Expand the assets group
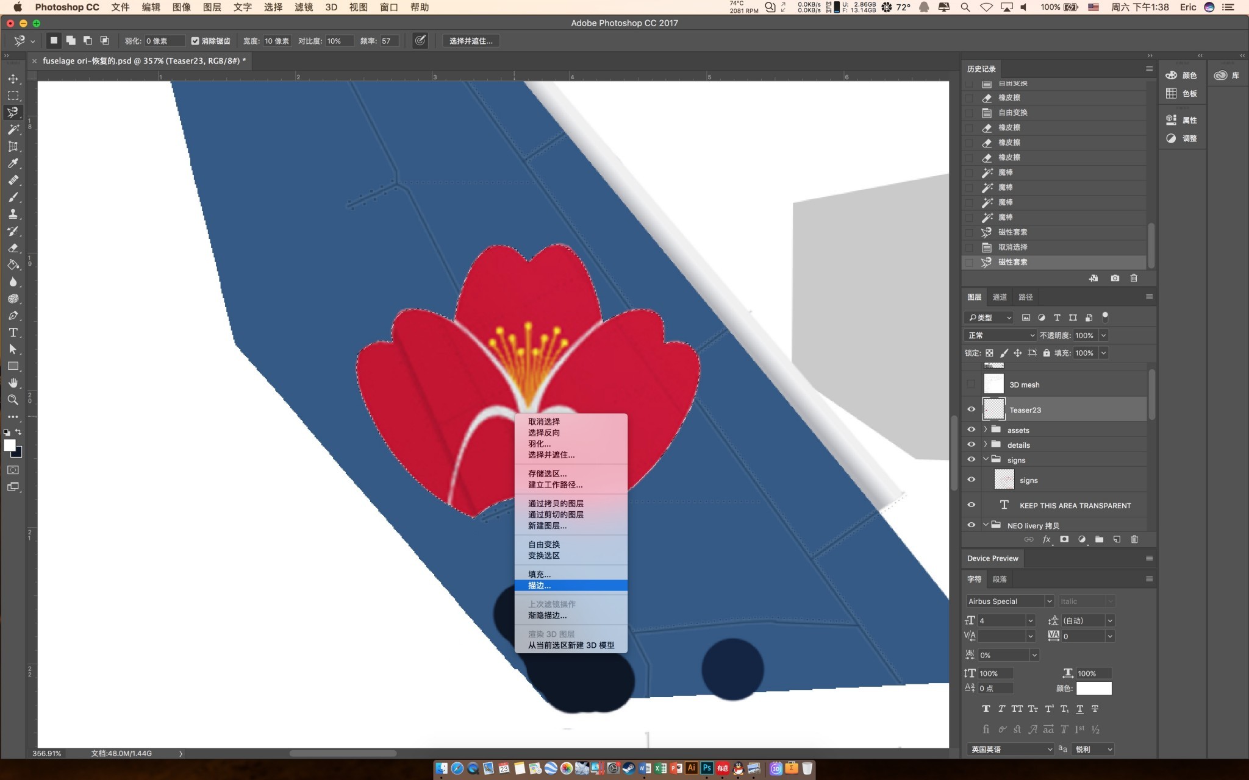This screenshot has height=780, width=1249. pos(986,430)
